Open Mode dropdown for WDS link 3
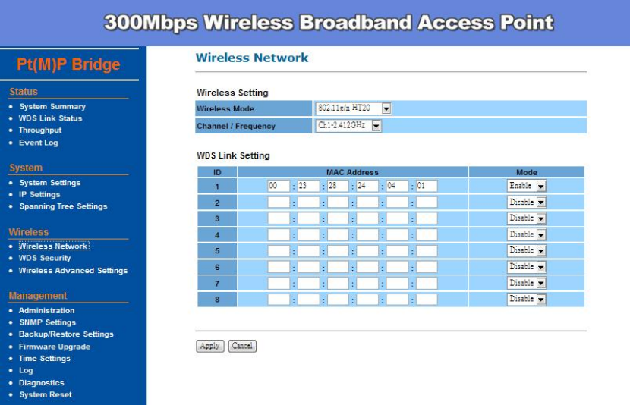This screenshot has height=405, width=630. [x=526, y=218]
